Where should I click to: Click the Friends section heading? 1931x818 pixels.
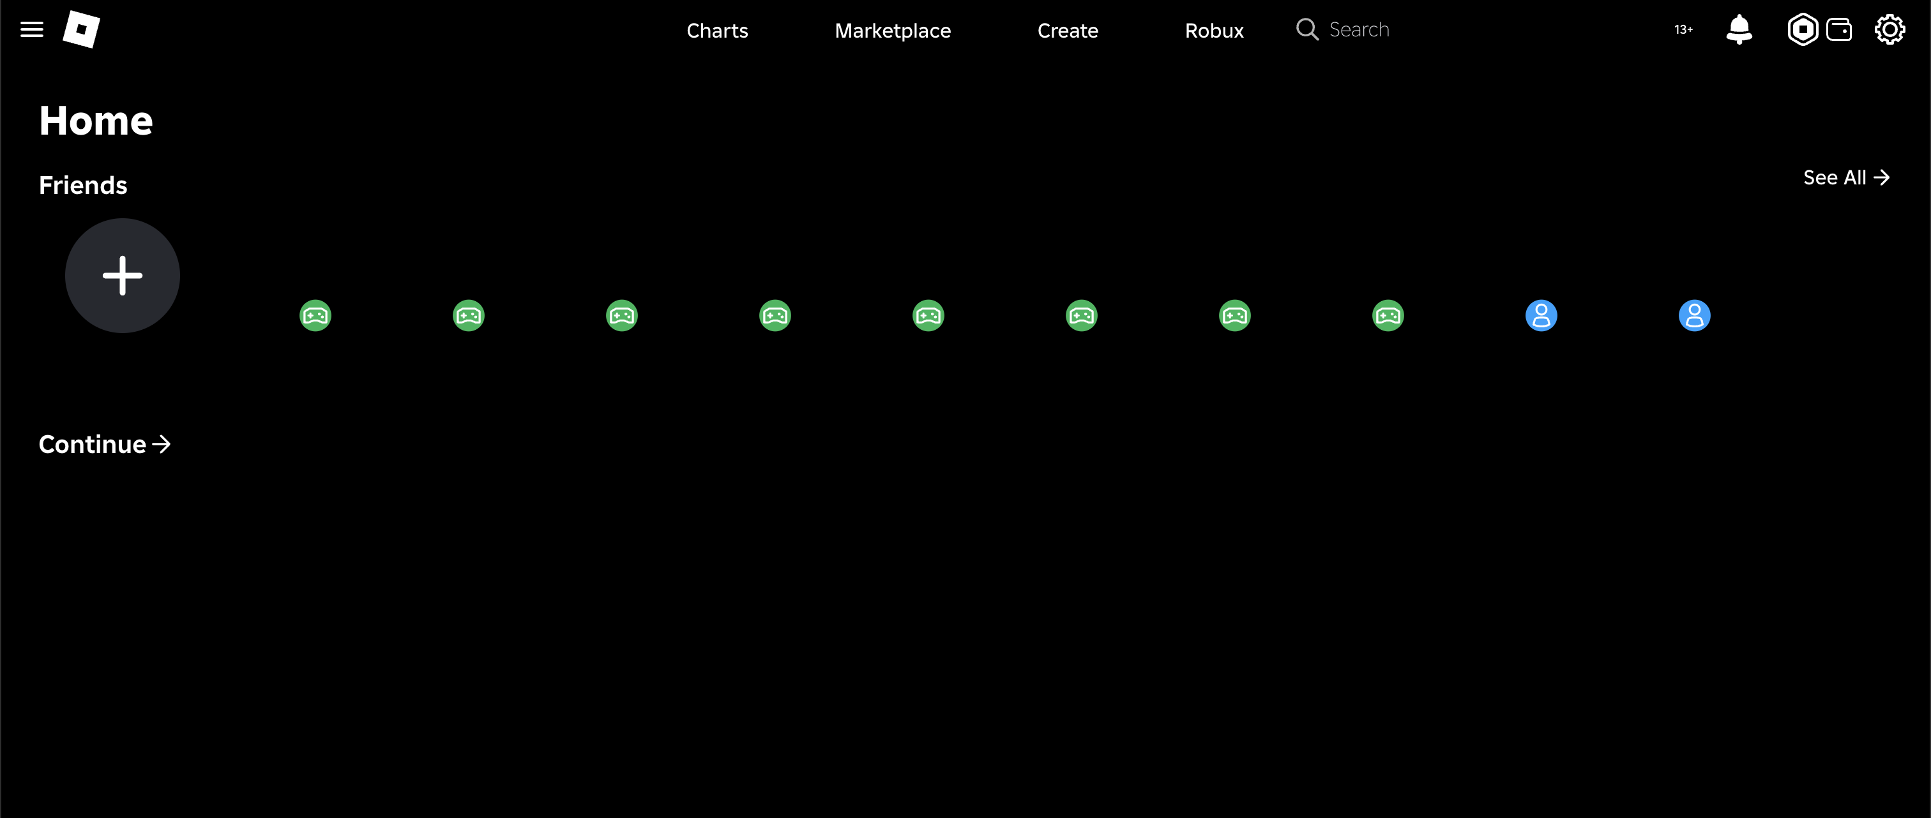click(x=82, y=185)
